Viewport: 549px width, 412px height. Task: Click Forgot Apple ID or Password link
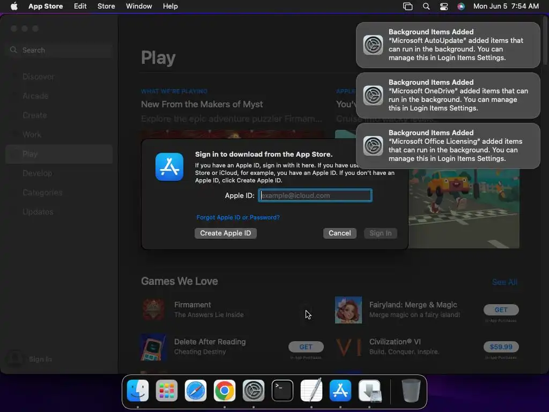coord(238,217)
